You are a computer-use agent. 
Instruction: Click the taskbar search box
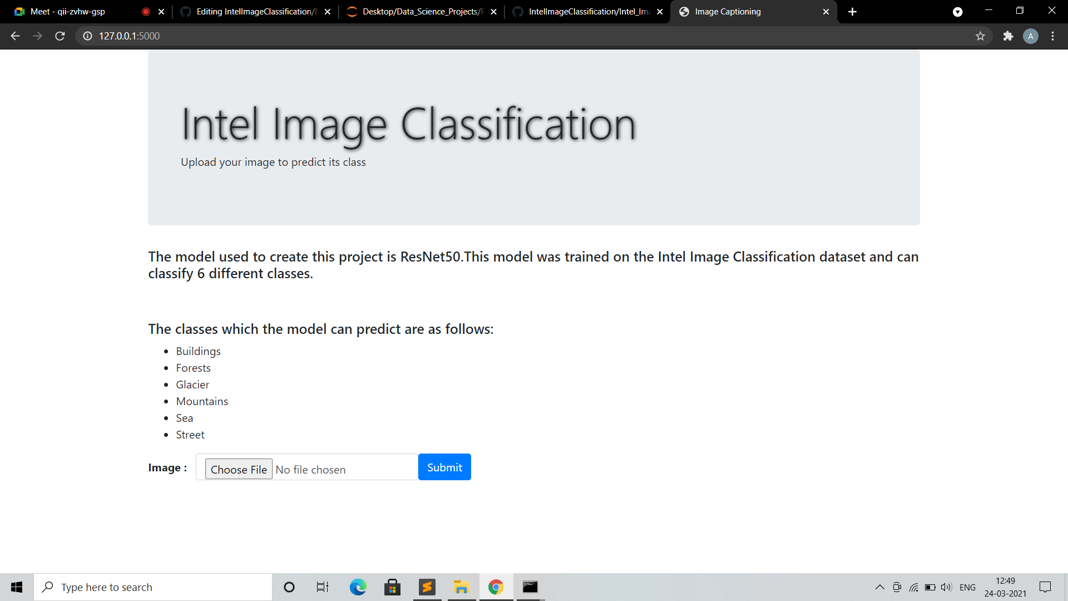153,587
